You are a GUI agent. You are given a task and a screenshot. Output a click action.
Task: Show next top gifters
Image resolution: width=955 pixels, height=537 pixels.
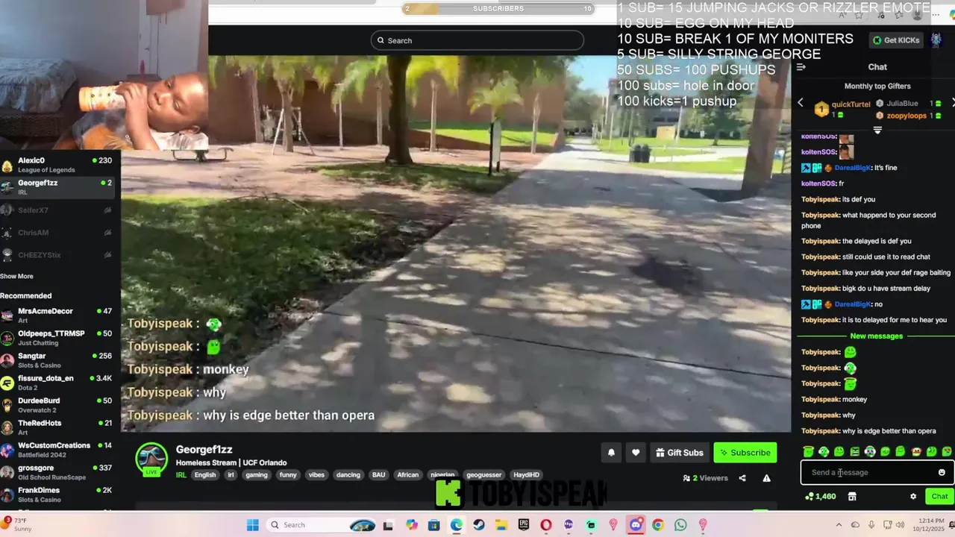(x=952, y=103)
